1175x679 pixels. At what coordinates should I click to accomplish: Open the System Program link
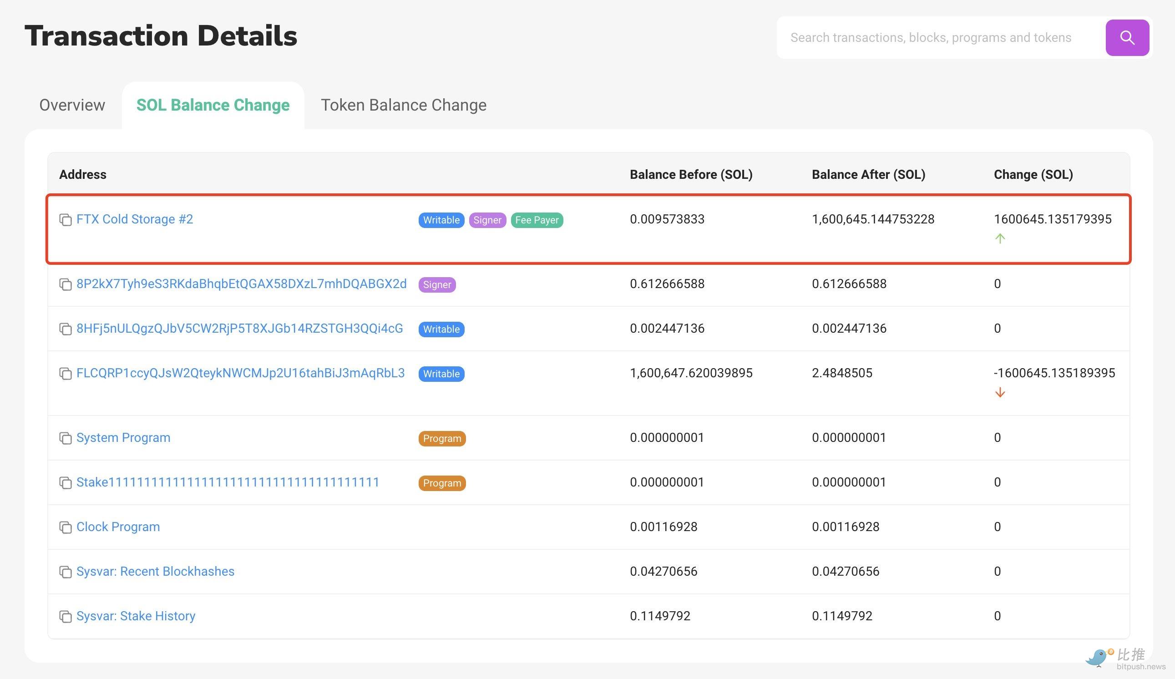pyautogui.click(x=123, y=437)
